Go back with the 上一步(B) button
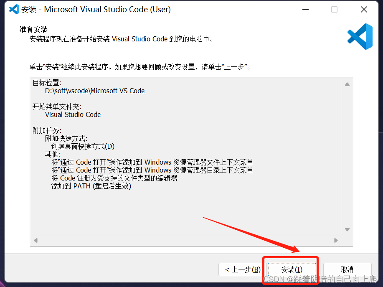The image size is (383, 287). [242, 269]
